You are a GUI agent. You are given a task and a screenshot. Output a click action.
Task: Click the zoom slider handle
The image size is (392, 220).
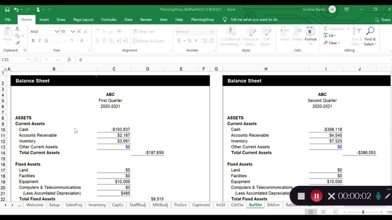tap(363, 212)
